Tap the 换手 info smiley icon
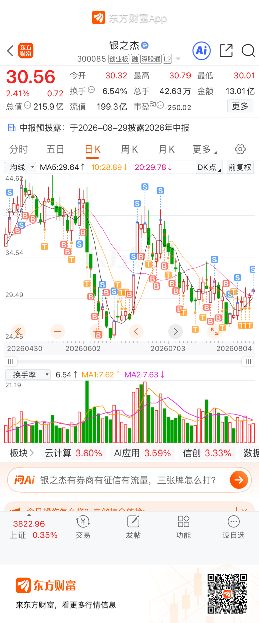Screen dimensions: 259x623 click(91, 90)
